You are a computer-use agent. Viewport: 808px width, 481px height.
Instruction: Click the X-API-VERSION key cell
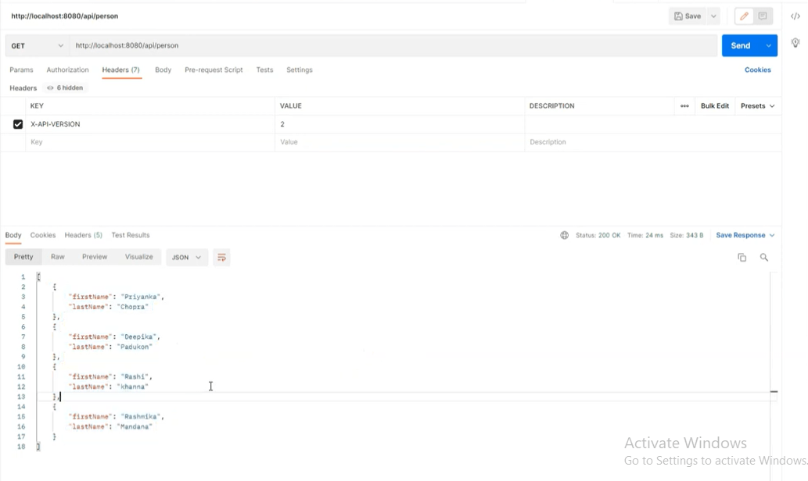point(150,124)
